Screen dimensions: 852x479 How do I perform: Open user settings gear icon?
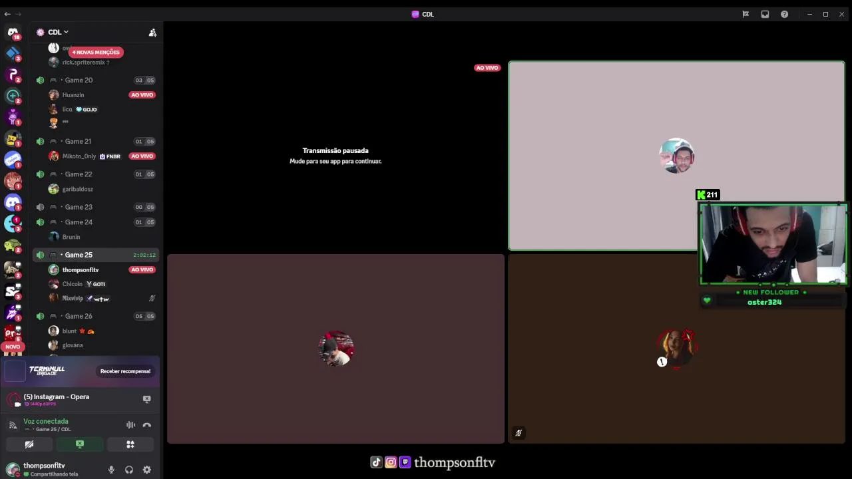tap(147, 470)
